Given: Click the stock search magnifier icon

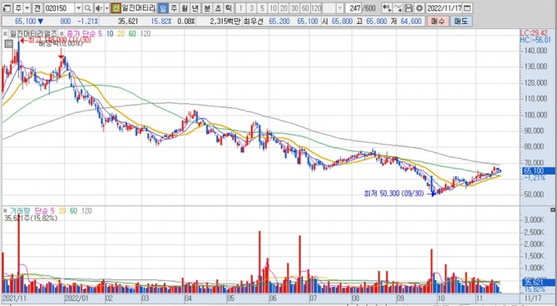Looking at the screenshot, I should [x=87, y=8].
